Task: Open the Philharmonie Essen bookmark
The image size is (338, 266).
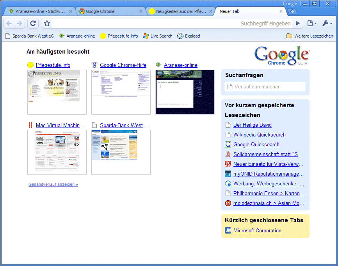Action: pos(269,193)
